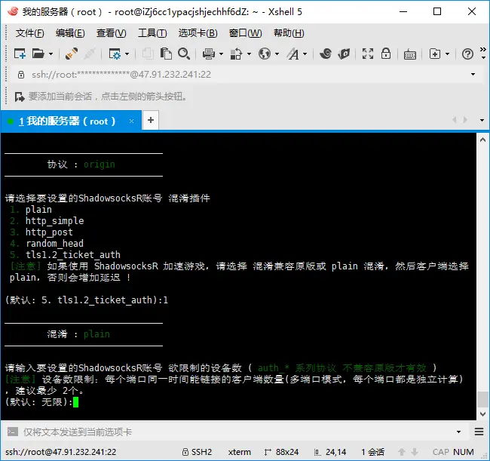Expand the Font dropdown arrow
The width and height of the screenshot is (490, 461).
coord(305,54)
